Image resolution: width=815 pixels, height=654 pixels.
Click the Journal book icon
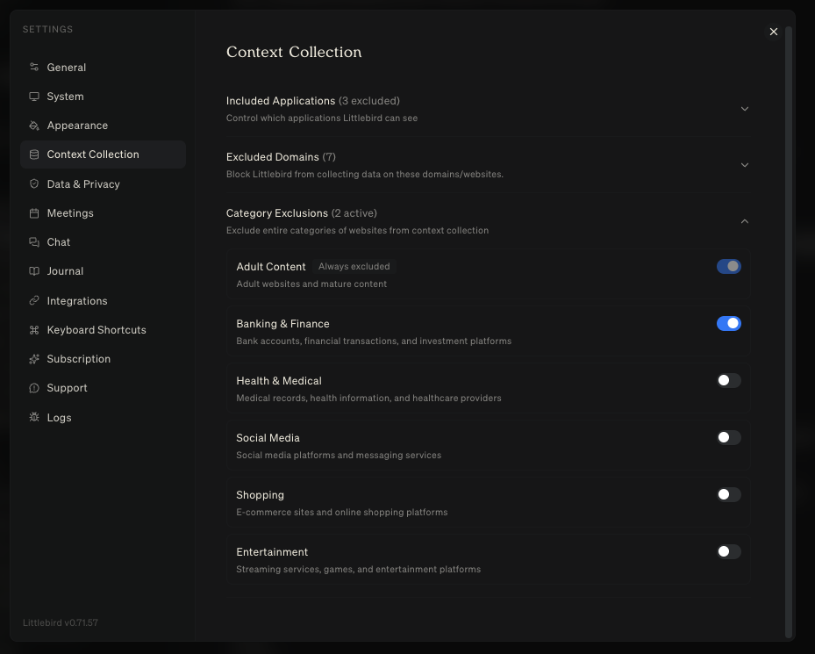coord(34,271)
